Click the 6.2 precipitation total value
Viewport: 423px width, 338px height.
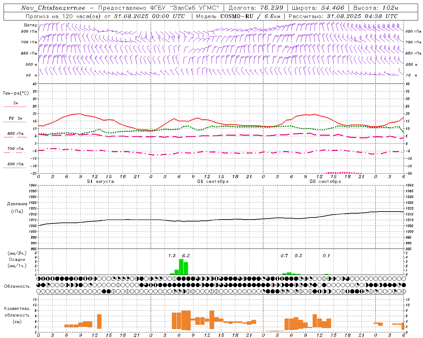click(186, 256)
